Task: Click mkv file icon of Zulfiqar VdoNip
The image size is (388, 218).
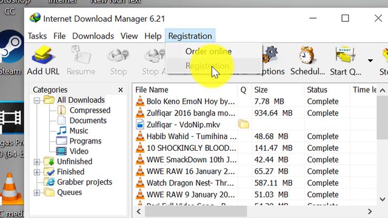Action: tap(140, 124)
